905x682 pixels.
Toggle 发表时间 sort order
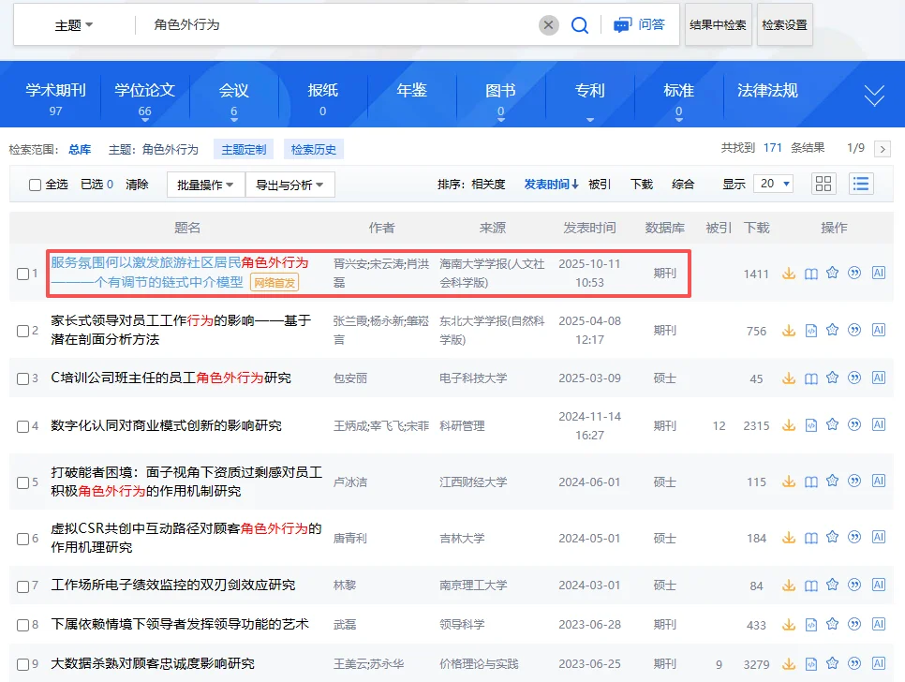[x=551, y=184]
